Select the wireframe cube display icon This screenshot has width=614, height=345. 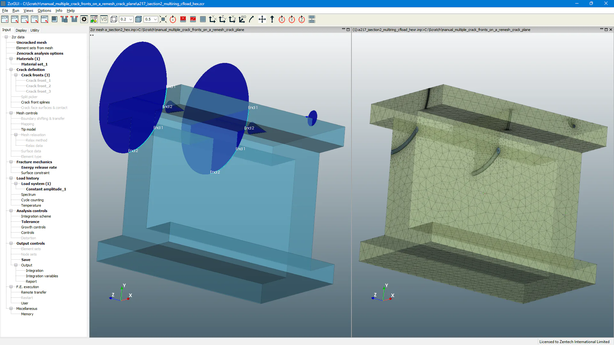click(x=114, y=19)
